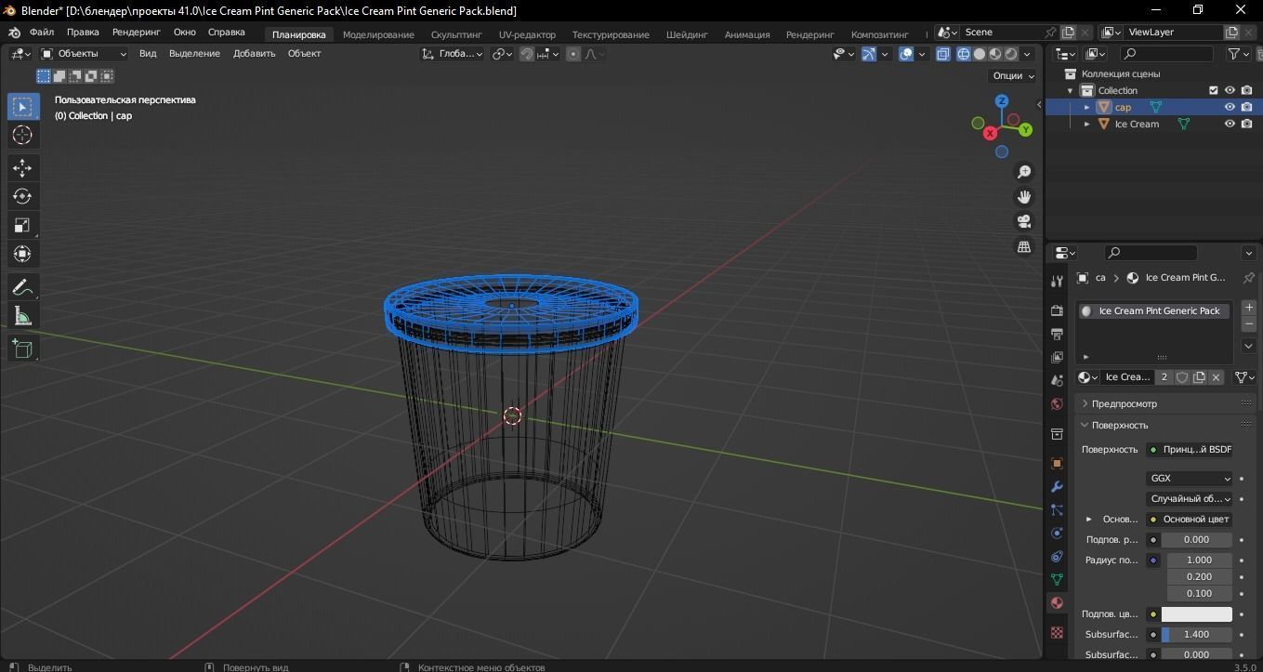Image resolution: width=1263 pixels, height=672 pixels.
Task: Hide the cap object with eye icon
Action: pos(1230,107)
